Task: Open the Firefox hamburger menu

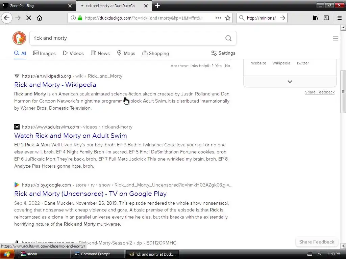Action: (x=340, y=18)
